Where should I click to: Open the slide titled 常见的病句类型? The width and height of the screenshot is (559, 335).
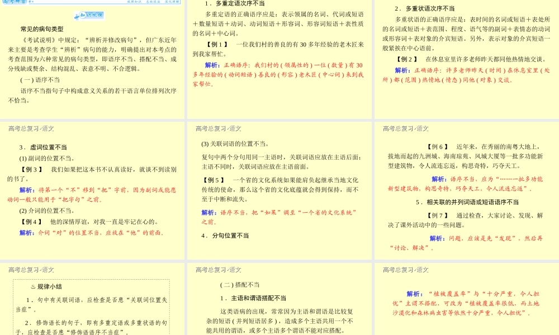coord(92,59)
